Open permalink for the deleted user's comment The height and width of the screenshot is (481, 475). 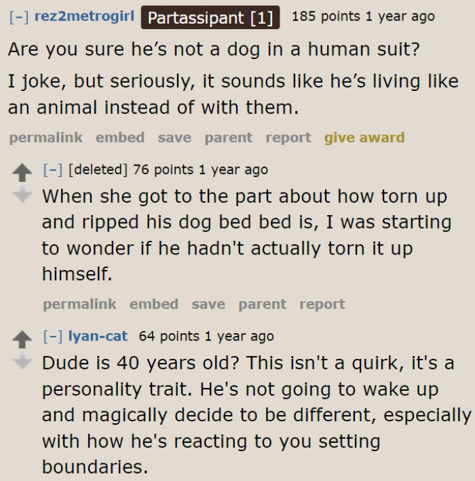point(79,305)
